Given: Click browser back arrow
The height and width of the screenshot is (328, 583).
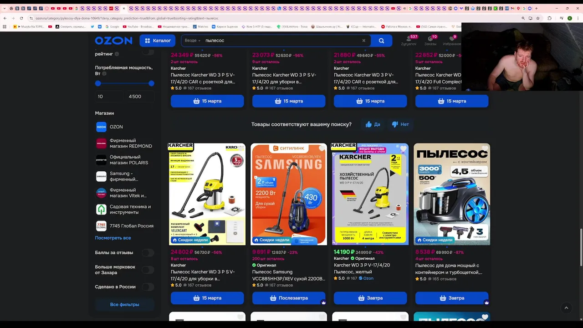Looking at the screenshot, I should [5, 18].
